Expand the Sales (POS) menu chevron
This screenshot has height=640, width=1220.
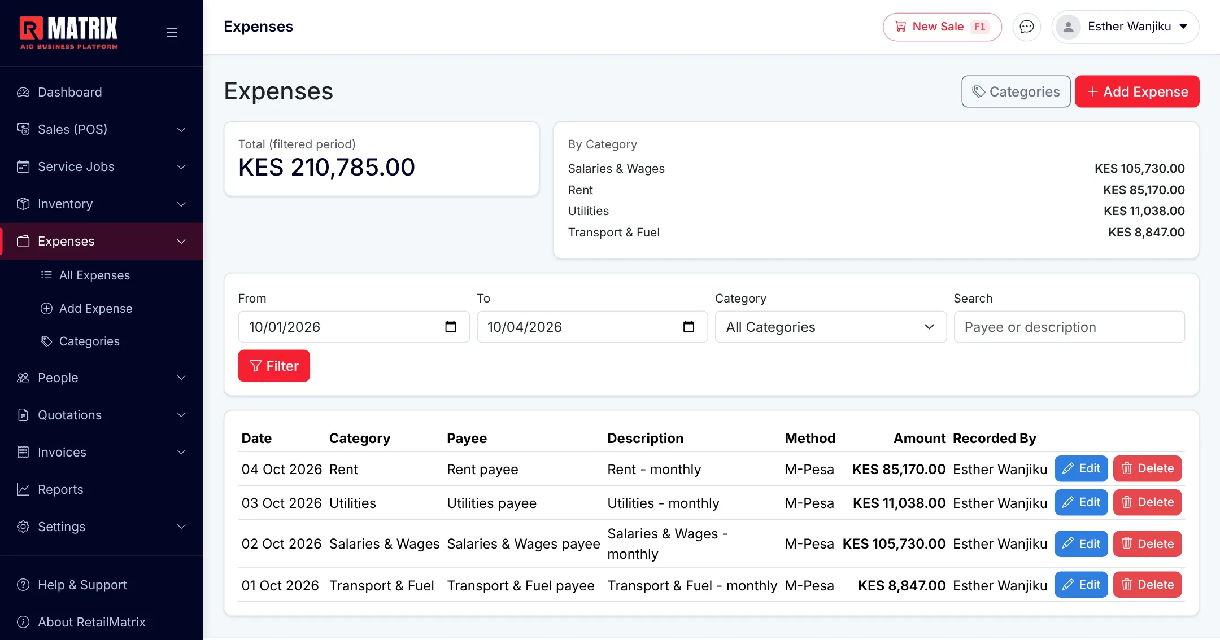coord(181,129)
